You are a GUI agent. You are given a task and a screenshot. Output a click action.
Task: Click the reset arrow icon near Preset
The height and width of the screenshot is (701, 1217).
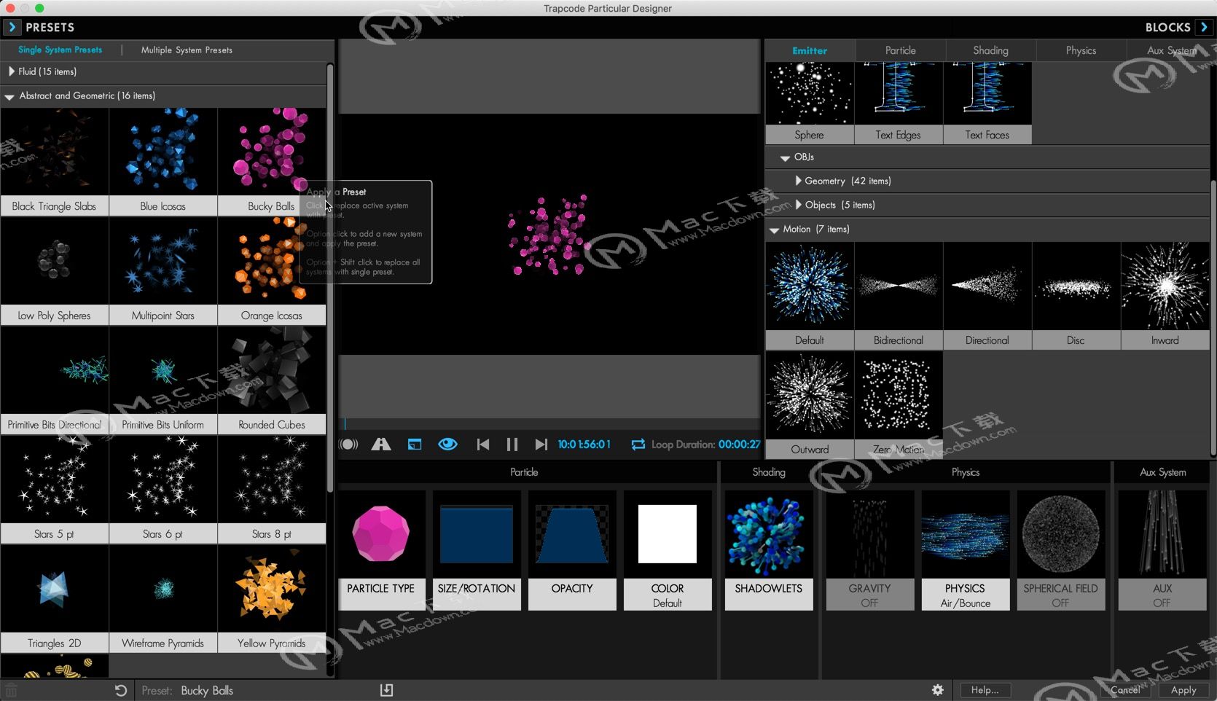[121, 690]
